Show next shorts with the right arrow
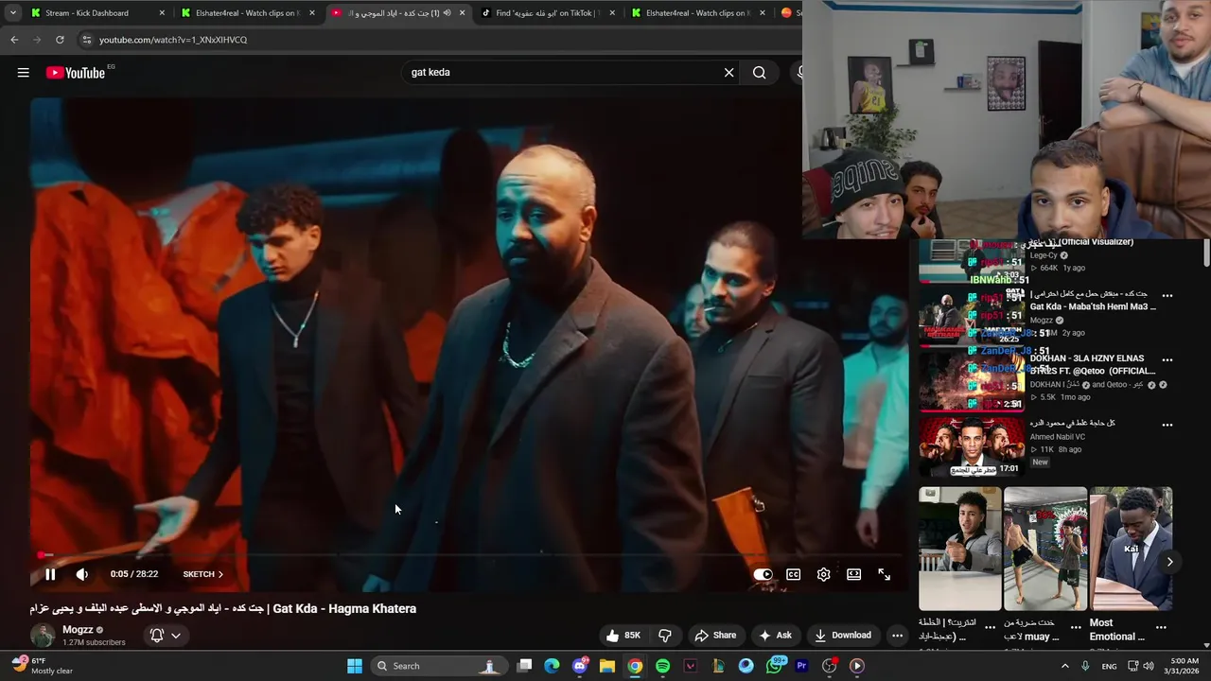The image size is (1211, 681). click(1169, 561)
